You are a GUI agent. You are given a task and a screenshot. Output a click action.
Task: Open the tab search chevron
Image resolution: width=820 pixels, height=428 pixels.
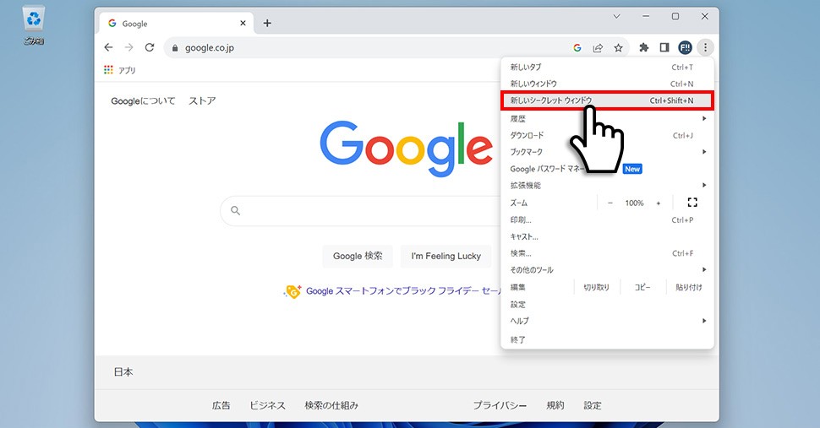coord(616,17)
